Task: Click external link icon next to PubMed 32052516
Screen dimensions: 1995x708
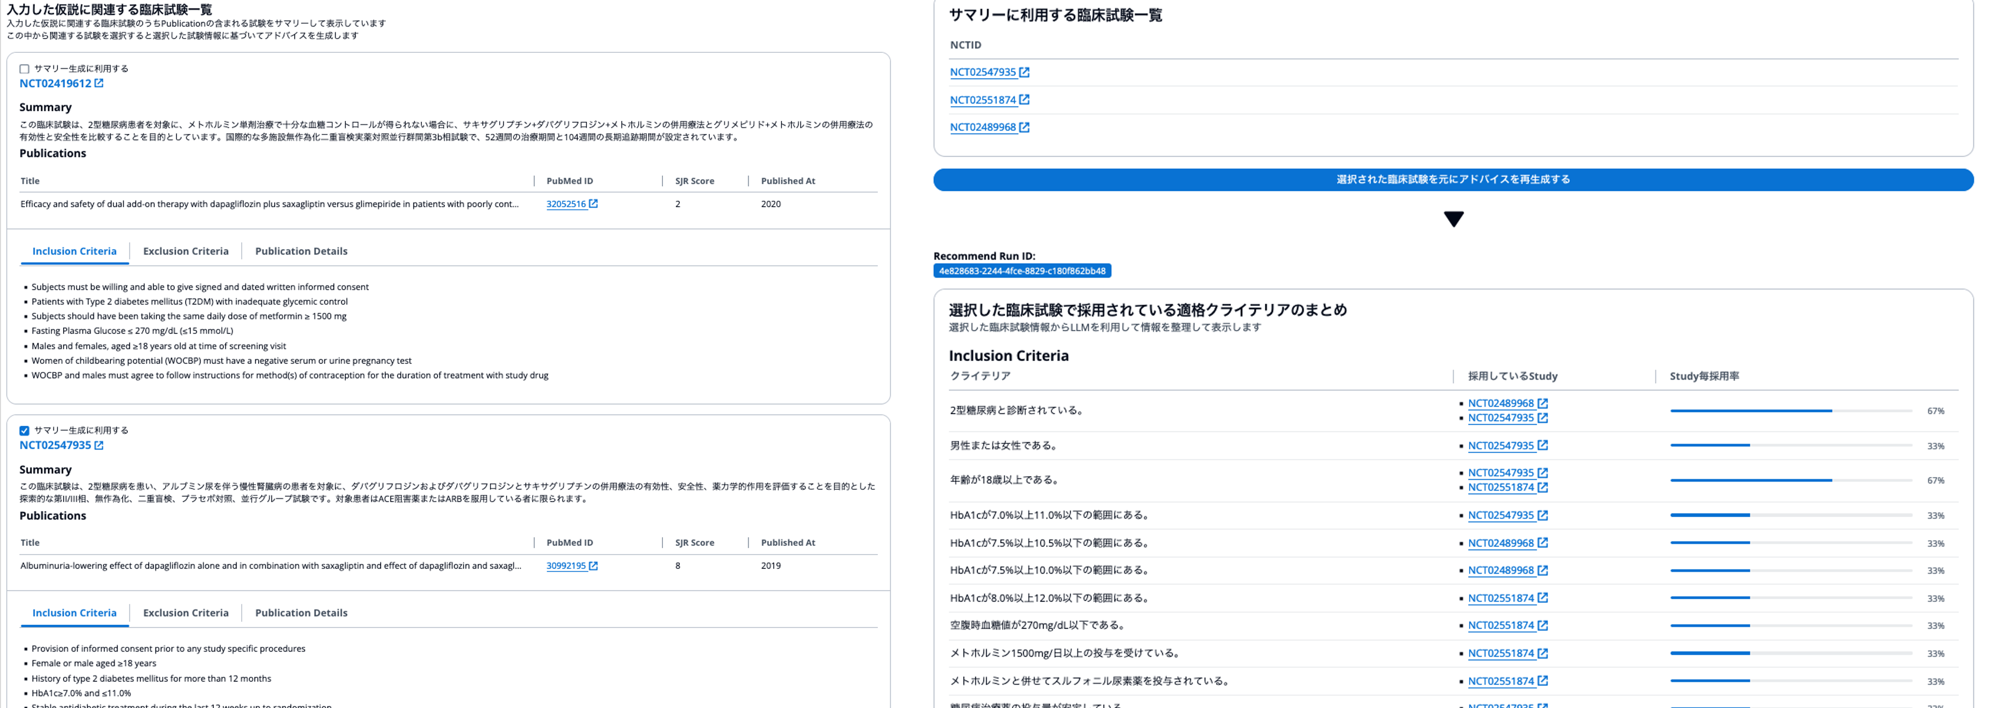Action: click(593, 204)
